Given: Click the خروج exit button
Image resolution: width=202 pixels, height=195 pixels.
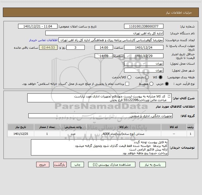Looking at the screenshot, I should pos(43,165).
